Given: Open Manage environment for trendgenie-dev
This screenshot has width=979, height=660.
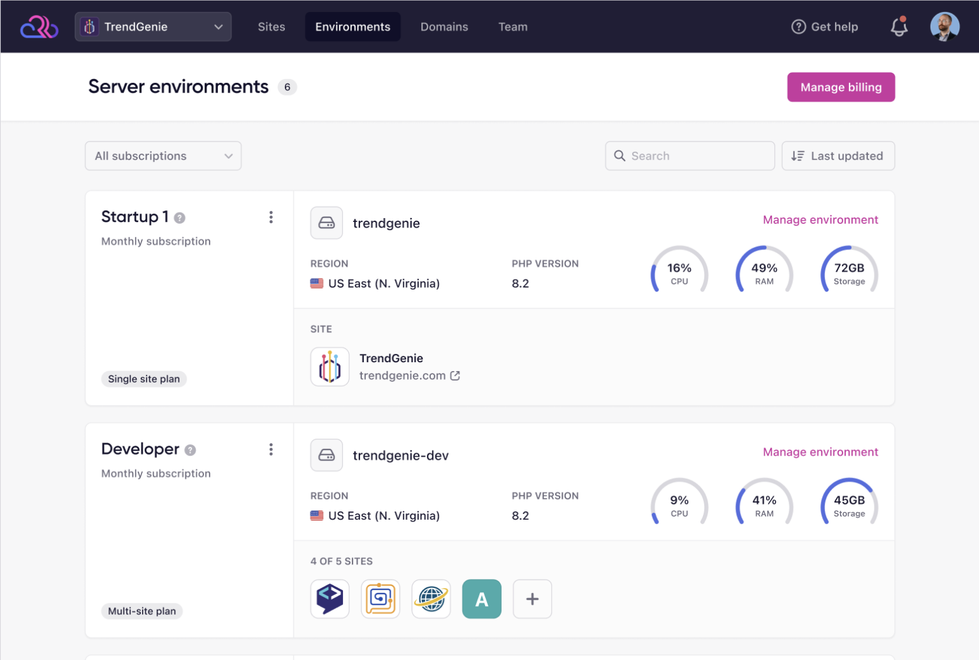Looking at the screenshot, I should coord(820,452).
